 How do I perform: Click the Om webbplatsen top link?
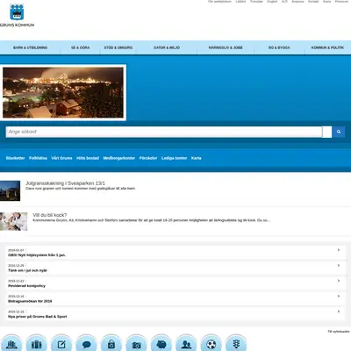[x=219, y=2]
